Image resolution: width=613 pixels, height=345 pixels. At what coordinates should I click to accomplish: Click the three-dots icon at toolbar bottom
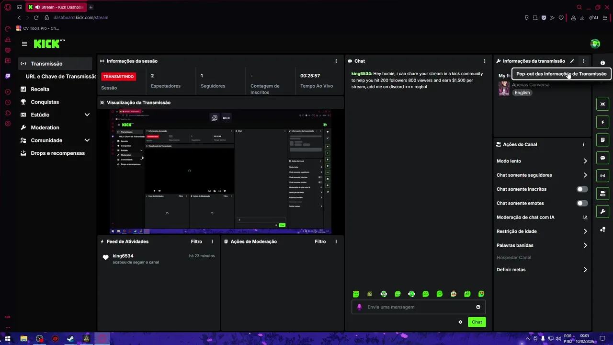pos(602,230)
